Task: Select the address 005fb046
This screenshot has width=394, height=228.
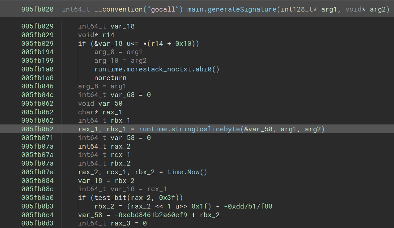Action: 37,86
